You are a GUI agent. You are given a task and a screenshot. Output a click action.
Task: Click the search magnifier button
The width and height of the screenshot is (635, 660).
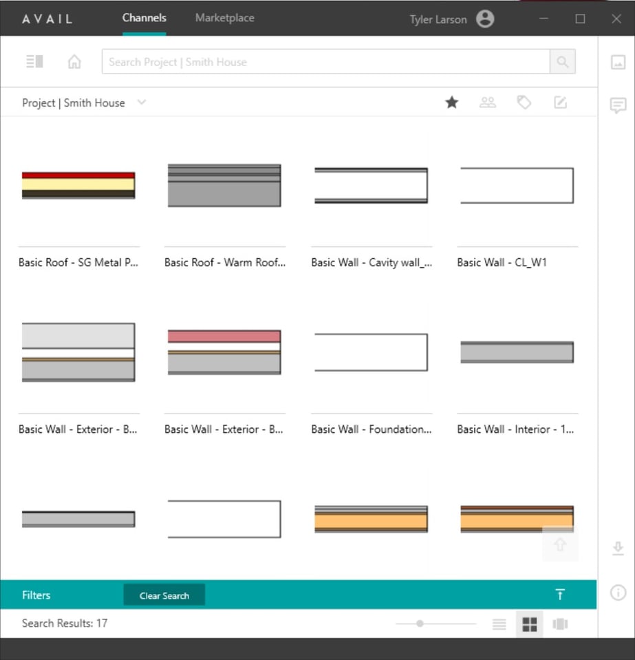(562, 61)
